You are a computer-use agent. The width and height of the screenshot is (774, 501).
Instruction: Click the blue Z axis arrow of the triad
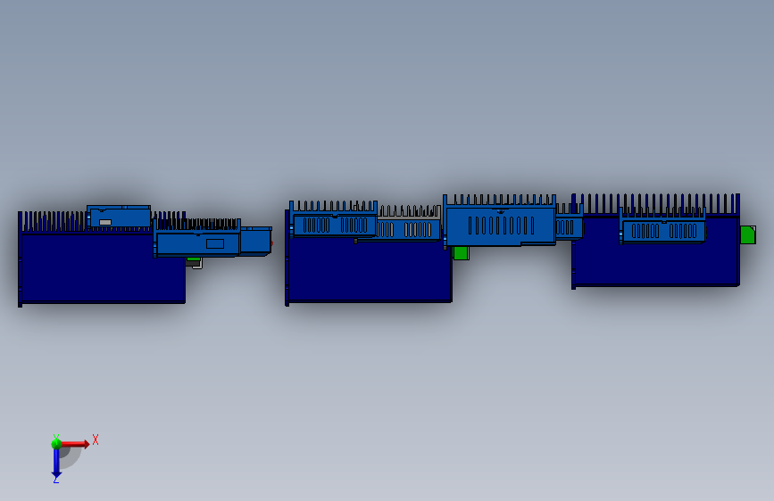(56, 464)
